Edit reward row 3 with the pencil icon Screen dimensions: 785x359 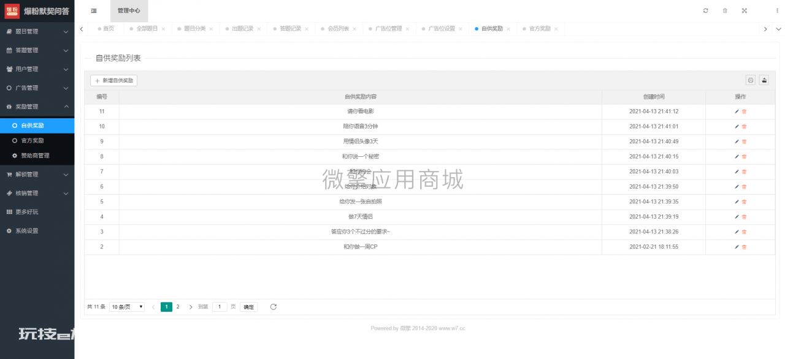(x=737, y=232)
